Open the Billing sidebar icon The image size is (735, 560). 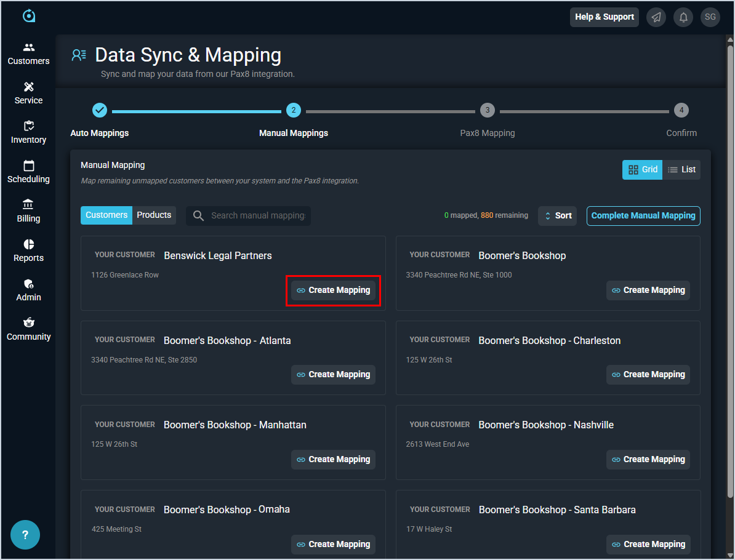(28, 205)
